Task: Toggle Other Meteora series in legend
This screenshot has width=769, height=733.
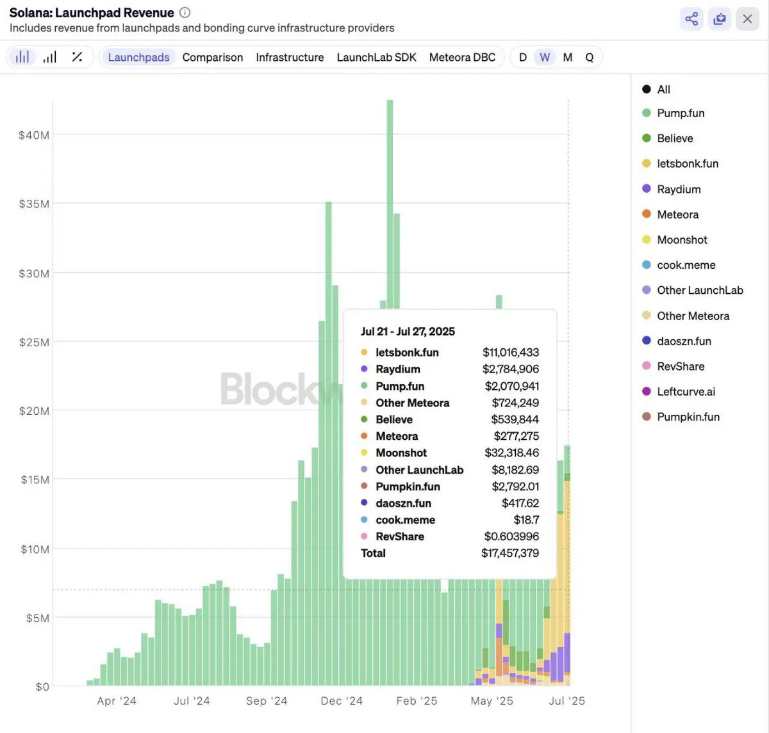Action: (x=686, y=316)
